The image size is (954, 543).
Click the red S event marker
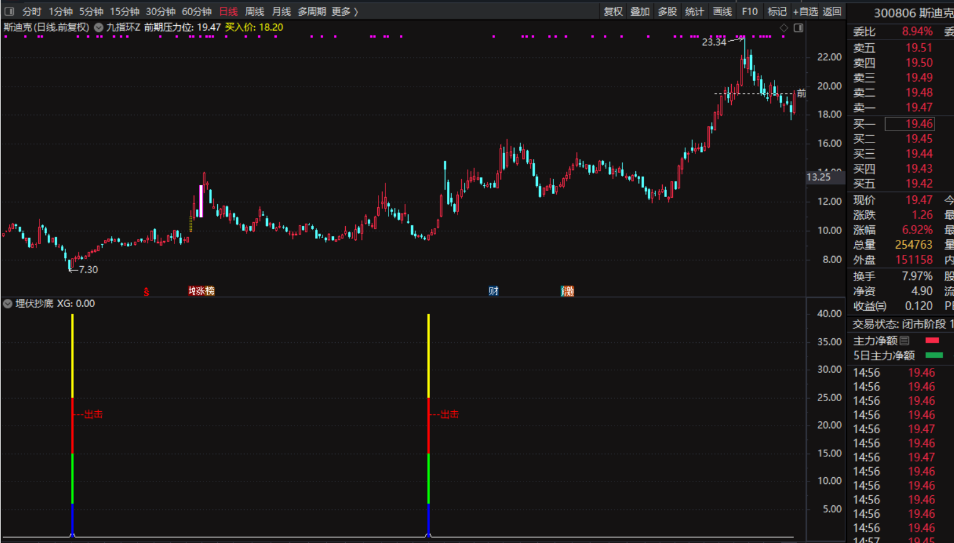tap(146, 291)
